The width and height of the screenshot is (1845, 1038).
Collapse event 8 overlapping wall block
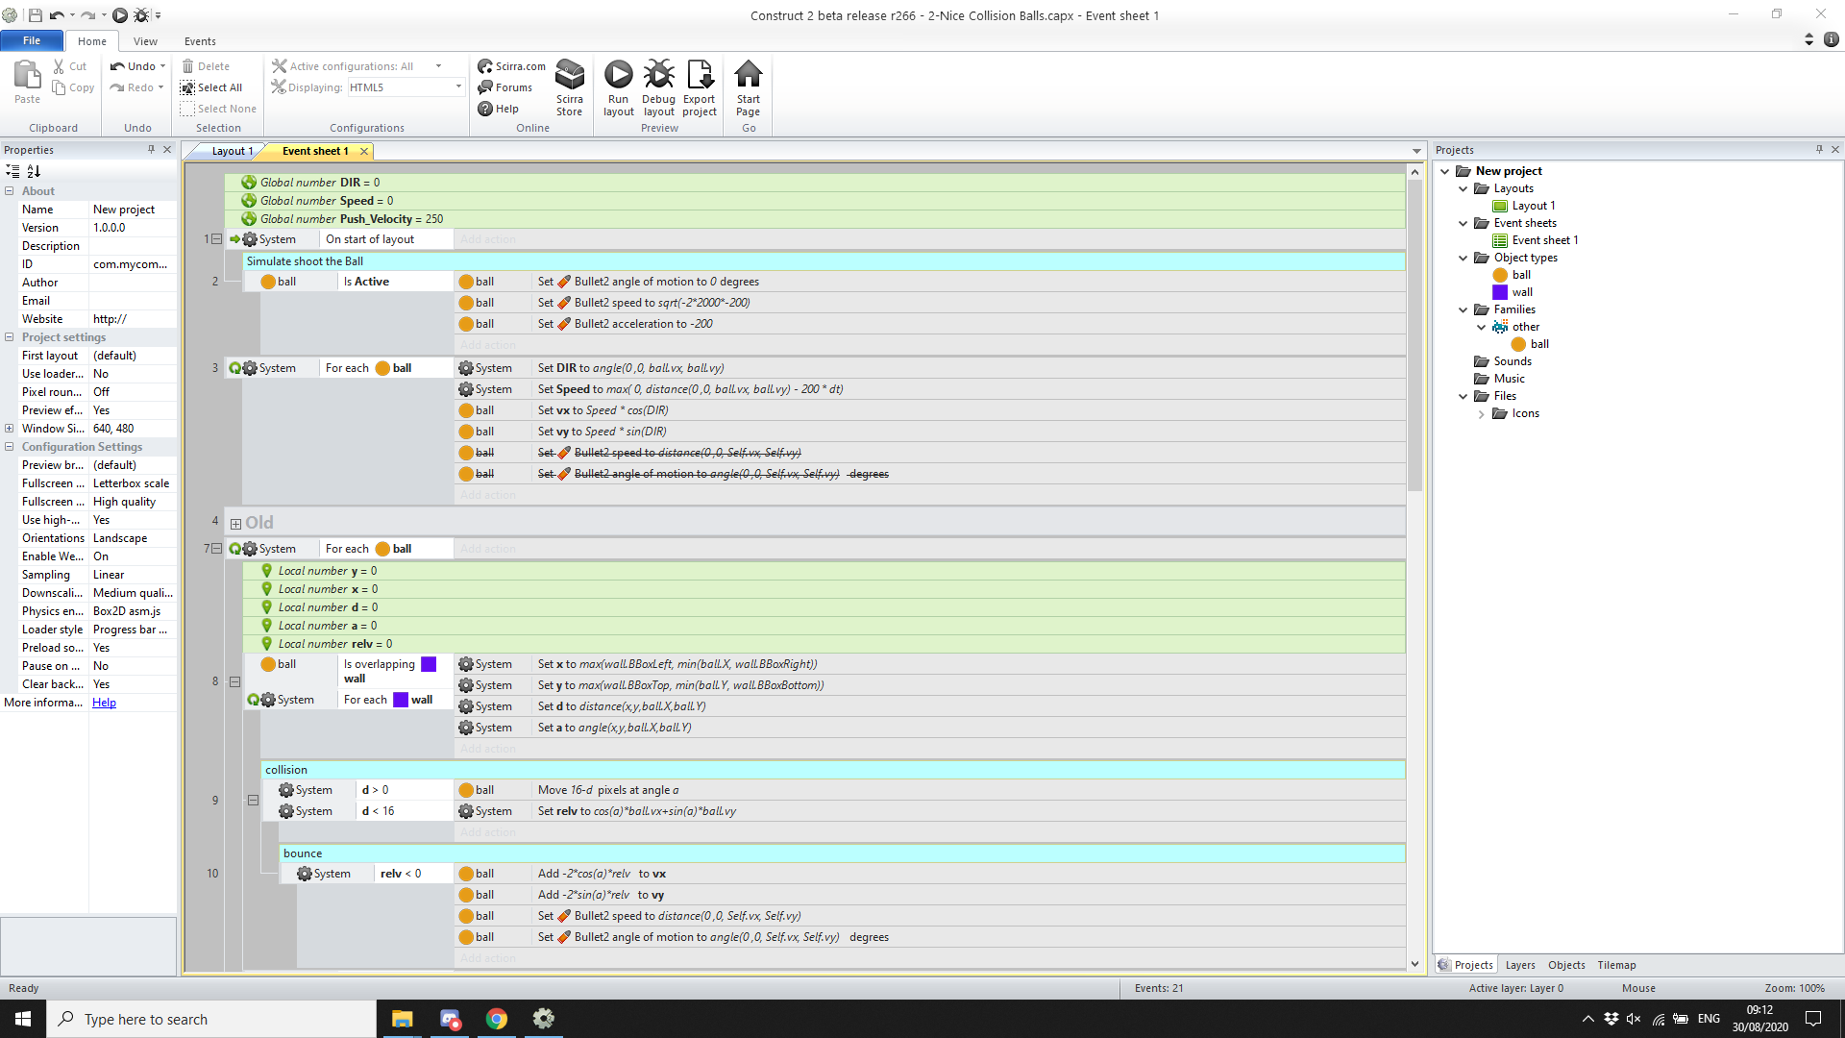234,681
